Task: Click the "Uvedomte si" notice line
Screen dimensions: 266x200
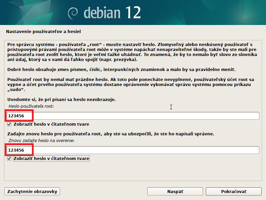Action: click(x=62, y=99)
